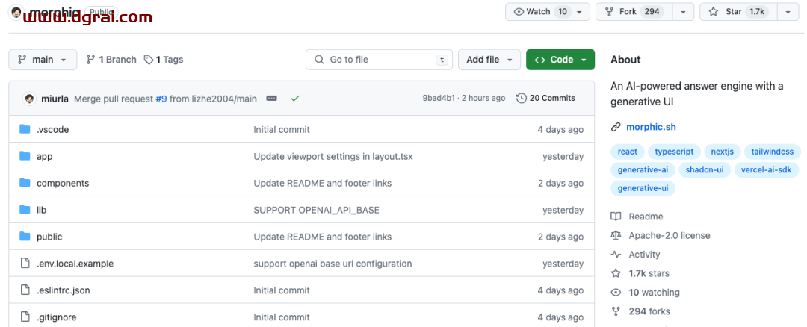807x327 pixels.
Task: Open 20 Commits history
Action: (546, 99)
